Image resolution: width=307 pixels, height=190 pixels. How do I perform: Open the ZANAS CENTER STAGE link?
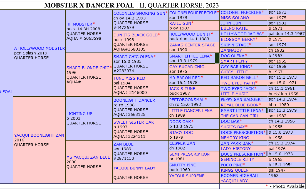pyautogui.click(x=192, y=45)
